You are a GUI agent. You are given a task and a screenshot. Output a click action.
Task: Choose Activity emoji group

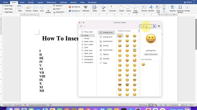pyautogui.click(x=107, y=46)
